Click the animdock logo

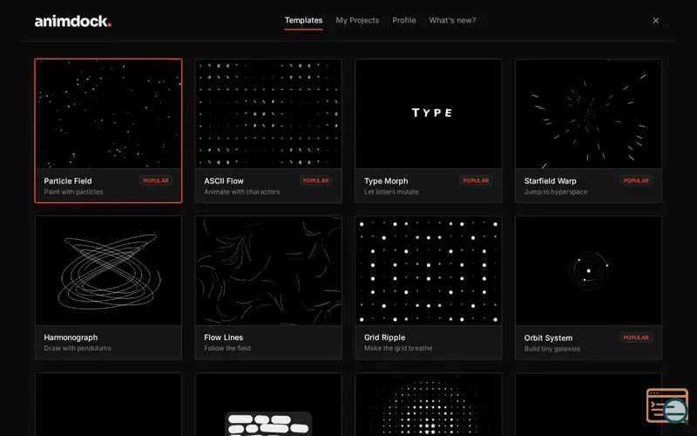point(73,21)
